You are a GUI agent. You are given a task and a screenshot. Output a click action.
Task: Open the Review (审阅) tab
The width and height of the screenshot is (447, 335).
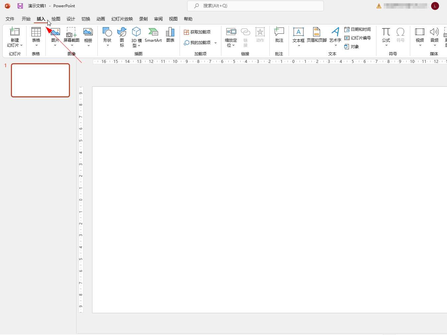coord(158,19)
